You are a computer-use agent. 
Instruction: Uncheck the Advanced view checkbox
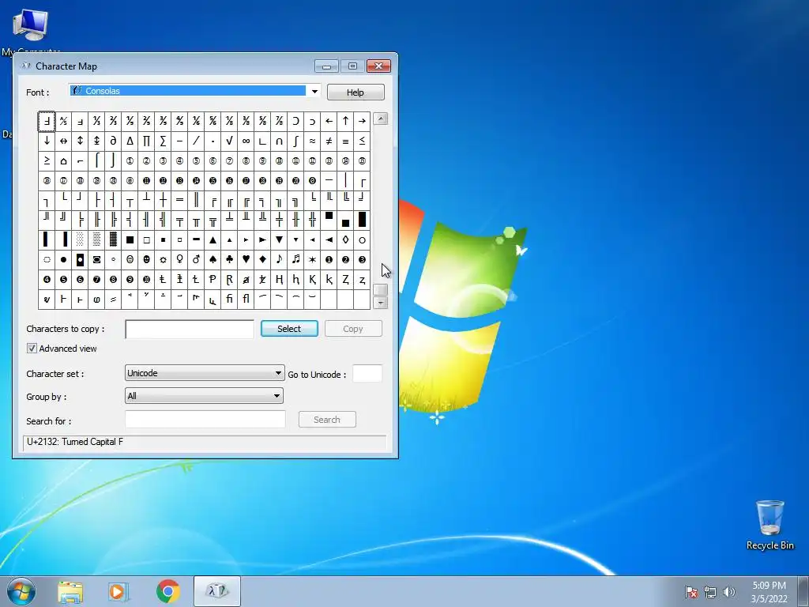coord(32,349)
